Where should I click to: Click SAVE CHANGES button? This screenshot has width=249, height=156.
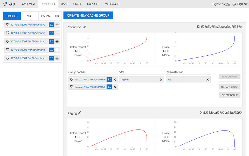click(x=230, y=76)
